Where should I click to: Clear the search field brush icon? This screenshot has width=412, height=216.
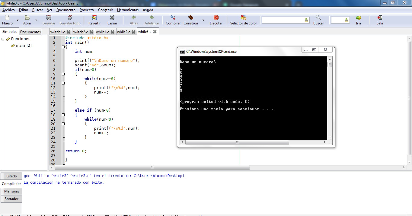point(306,20)
